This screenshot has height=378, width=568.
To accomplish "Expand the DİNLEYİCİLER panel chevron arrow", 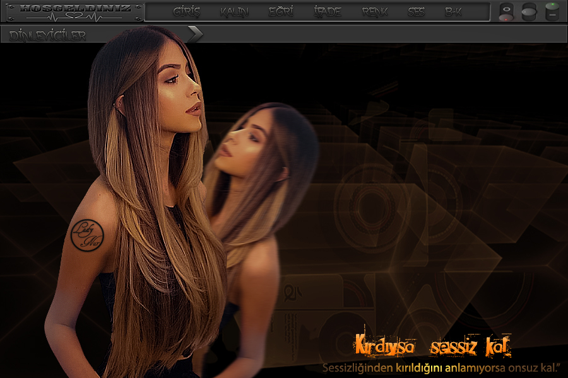I will (x=196, y=35).
